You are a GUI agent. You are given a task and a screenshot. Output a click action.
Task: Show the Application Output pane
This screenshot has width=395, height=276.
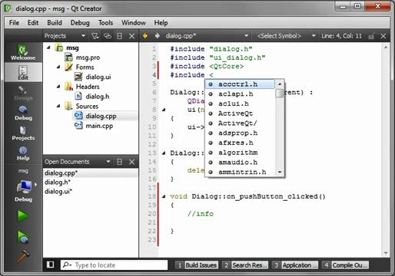295,265
